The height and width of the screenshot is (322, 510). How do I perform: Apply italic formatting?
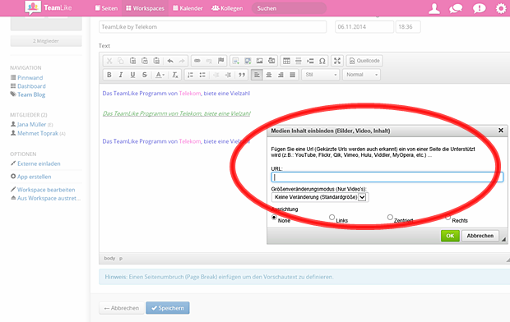click(121, 75)
